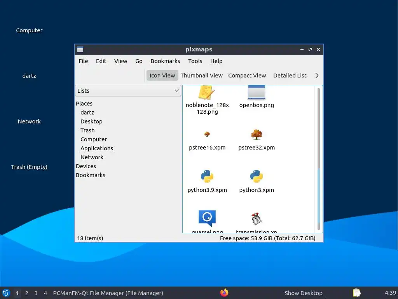Open the File menu

[83, 61]
